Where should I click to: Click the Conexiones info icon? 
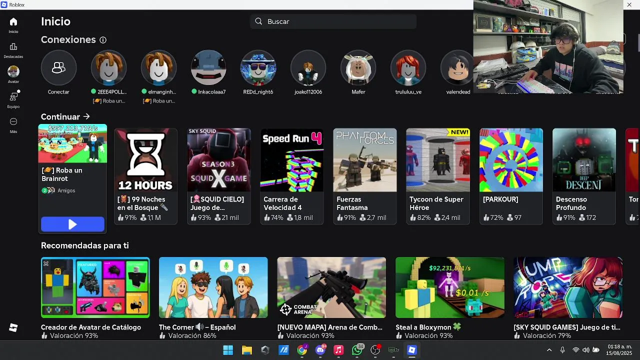(103, 40)
